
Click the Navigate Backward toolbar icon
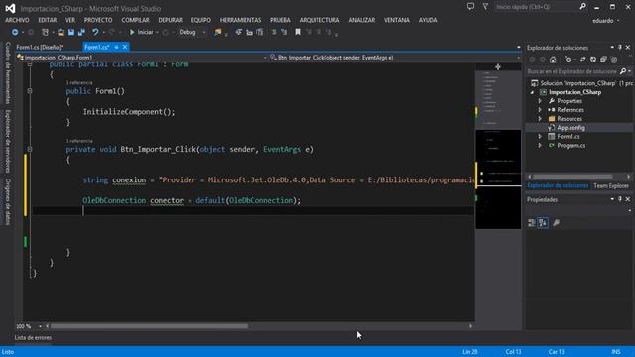(x=15, y=32)
